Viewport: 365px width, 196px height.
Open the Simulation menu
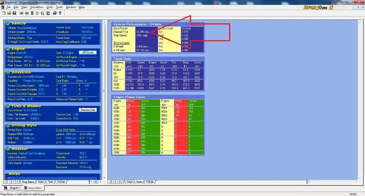click(x=37, y=7)
